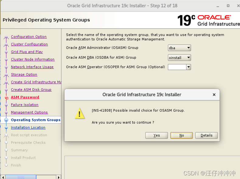The image size is (240, 179).
Task: Open Create Grid Infrastructure Management step
Action: click(36, 82)
